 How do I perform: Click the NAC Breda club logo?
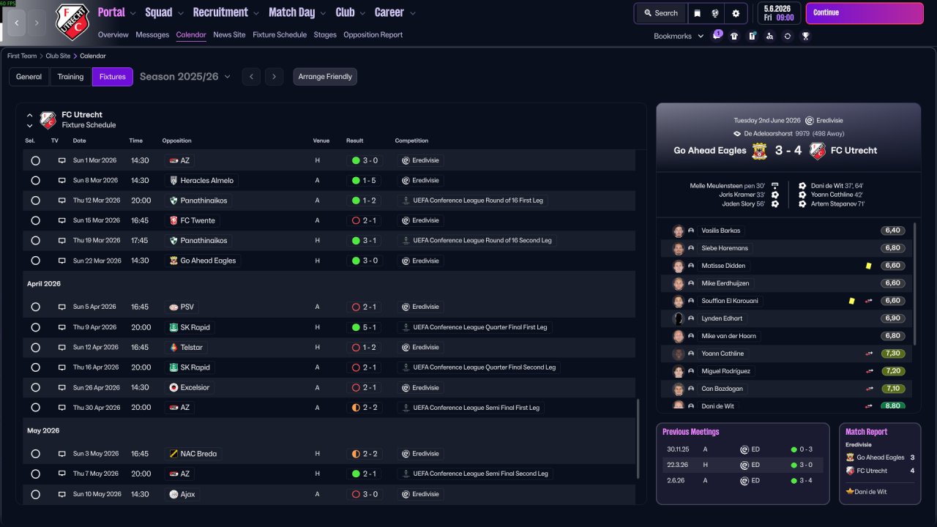pos(173,454)
